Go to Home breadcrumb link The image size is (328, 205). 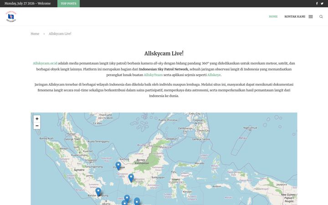35,34
